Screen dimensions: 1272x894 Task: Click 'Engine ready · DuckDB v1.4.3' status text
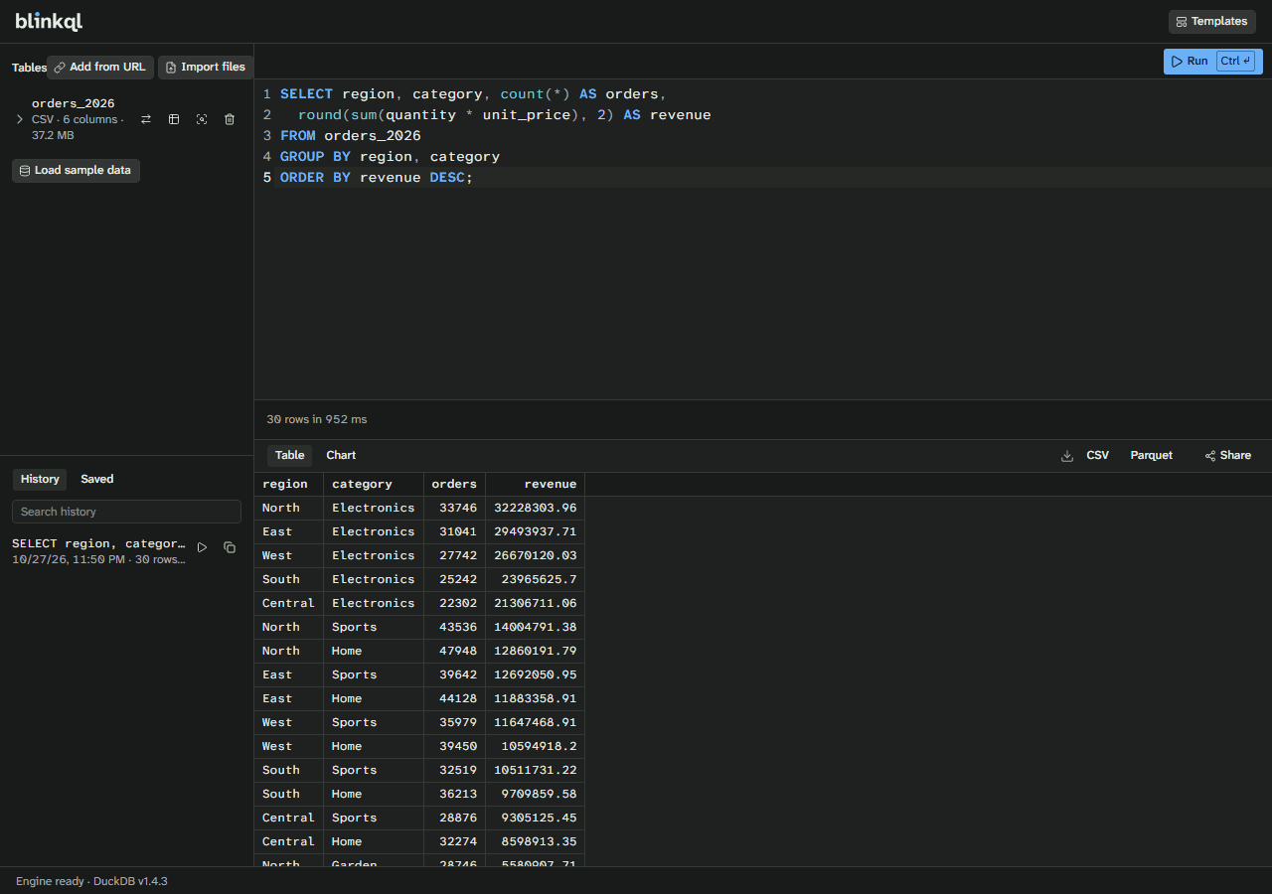tap(91, 881)
